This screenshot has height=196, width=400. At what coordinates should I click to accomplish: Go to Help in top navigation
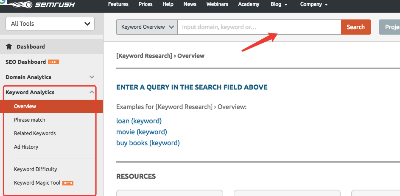168,4
